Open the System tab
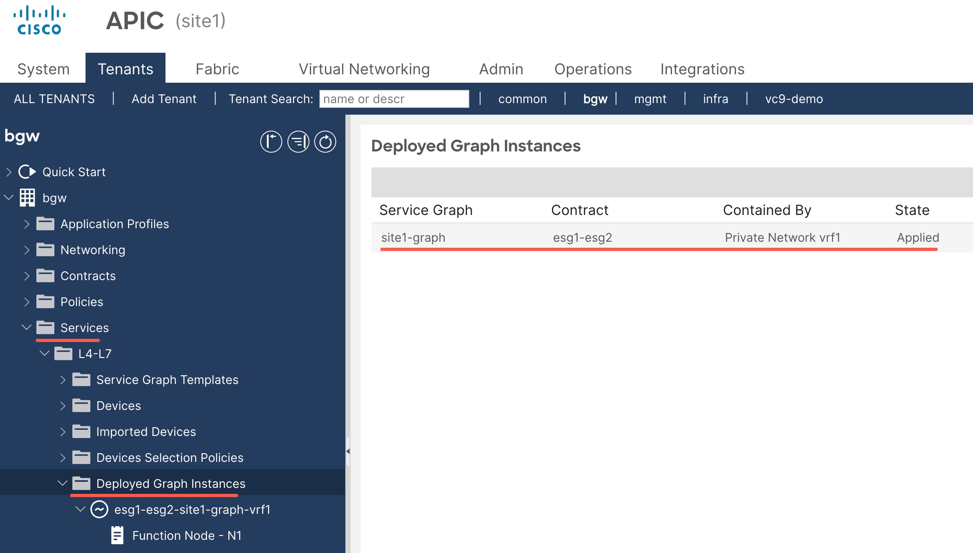Screen dimensions: 973x553 (x=44, y=69)
